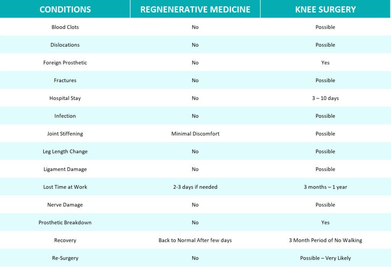Select the Hospital Stay row label
The height and width of the screenshot is (267, 391).
[65, 98]
